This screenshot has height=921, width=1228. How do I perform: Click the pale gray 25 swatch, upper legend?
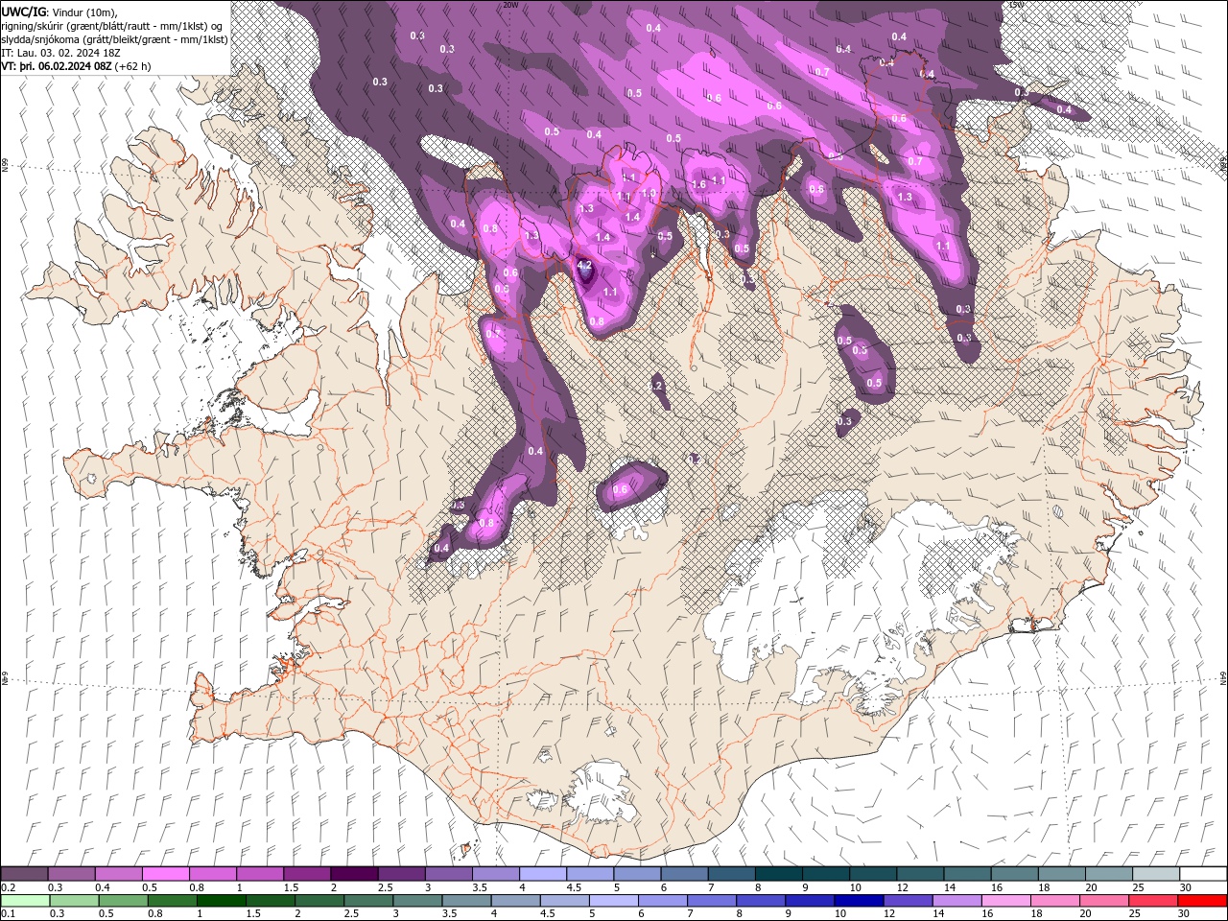(1156, 874)
